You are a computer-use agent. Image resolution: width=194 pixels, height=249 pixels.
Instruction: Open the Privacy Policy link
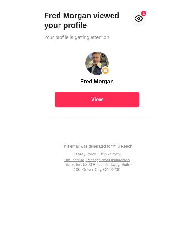[x=85, y=154]
